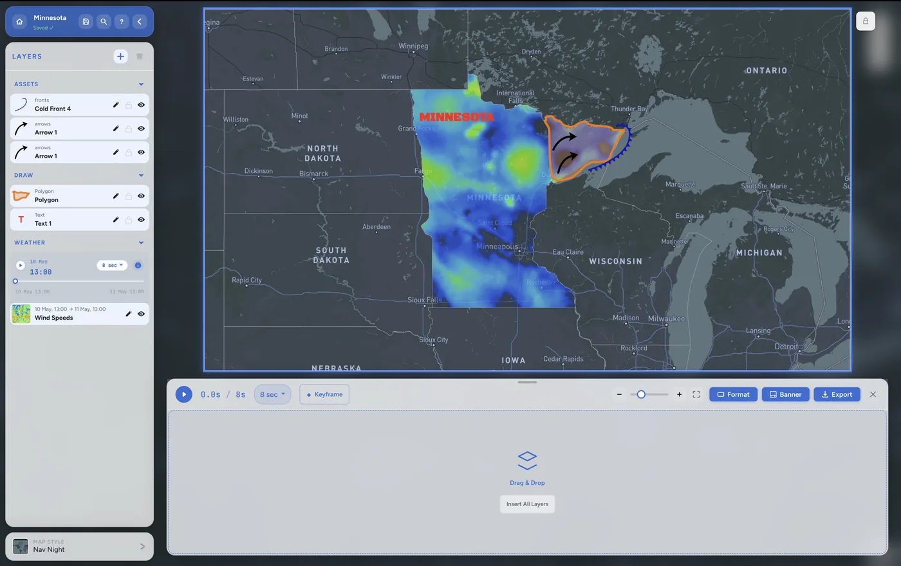Hide the Arrow 1 layer just above DRAW
This screenshot has height=566, width=901.
coord(141,152)
